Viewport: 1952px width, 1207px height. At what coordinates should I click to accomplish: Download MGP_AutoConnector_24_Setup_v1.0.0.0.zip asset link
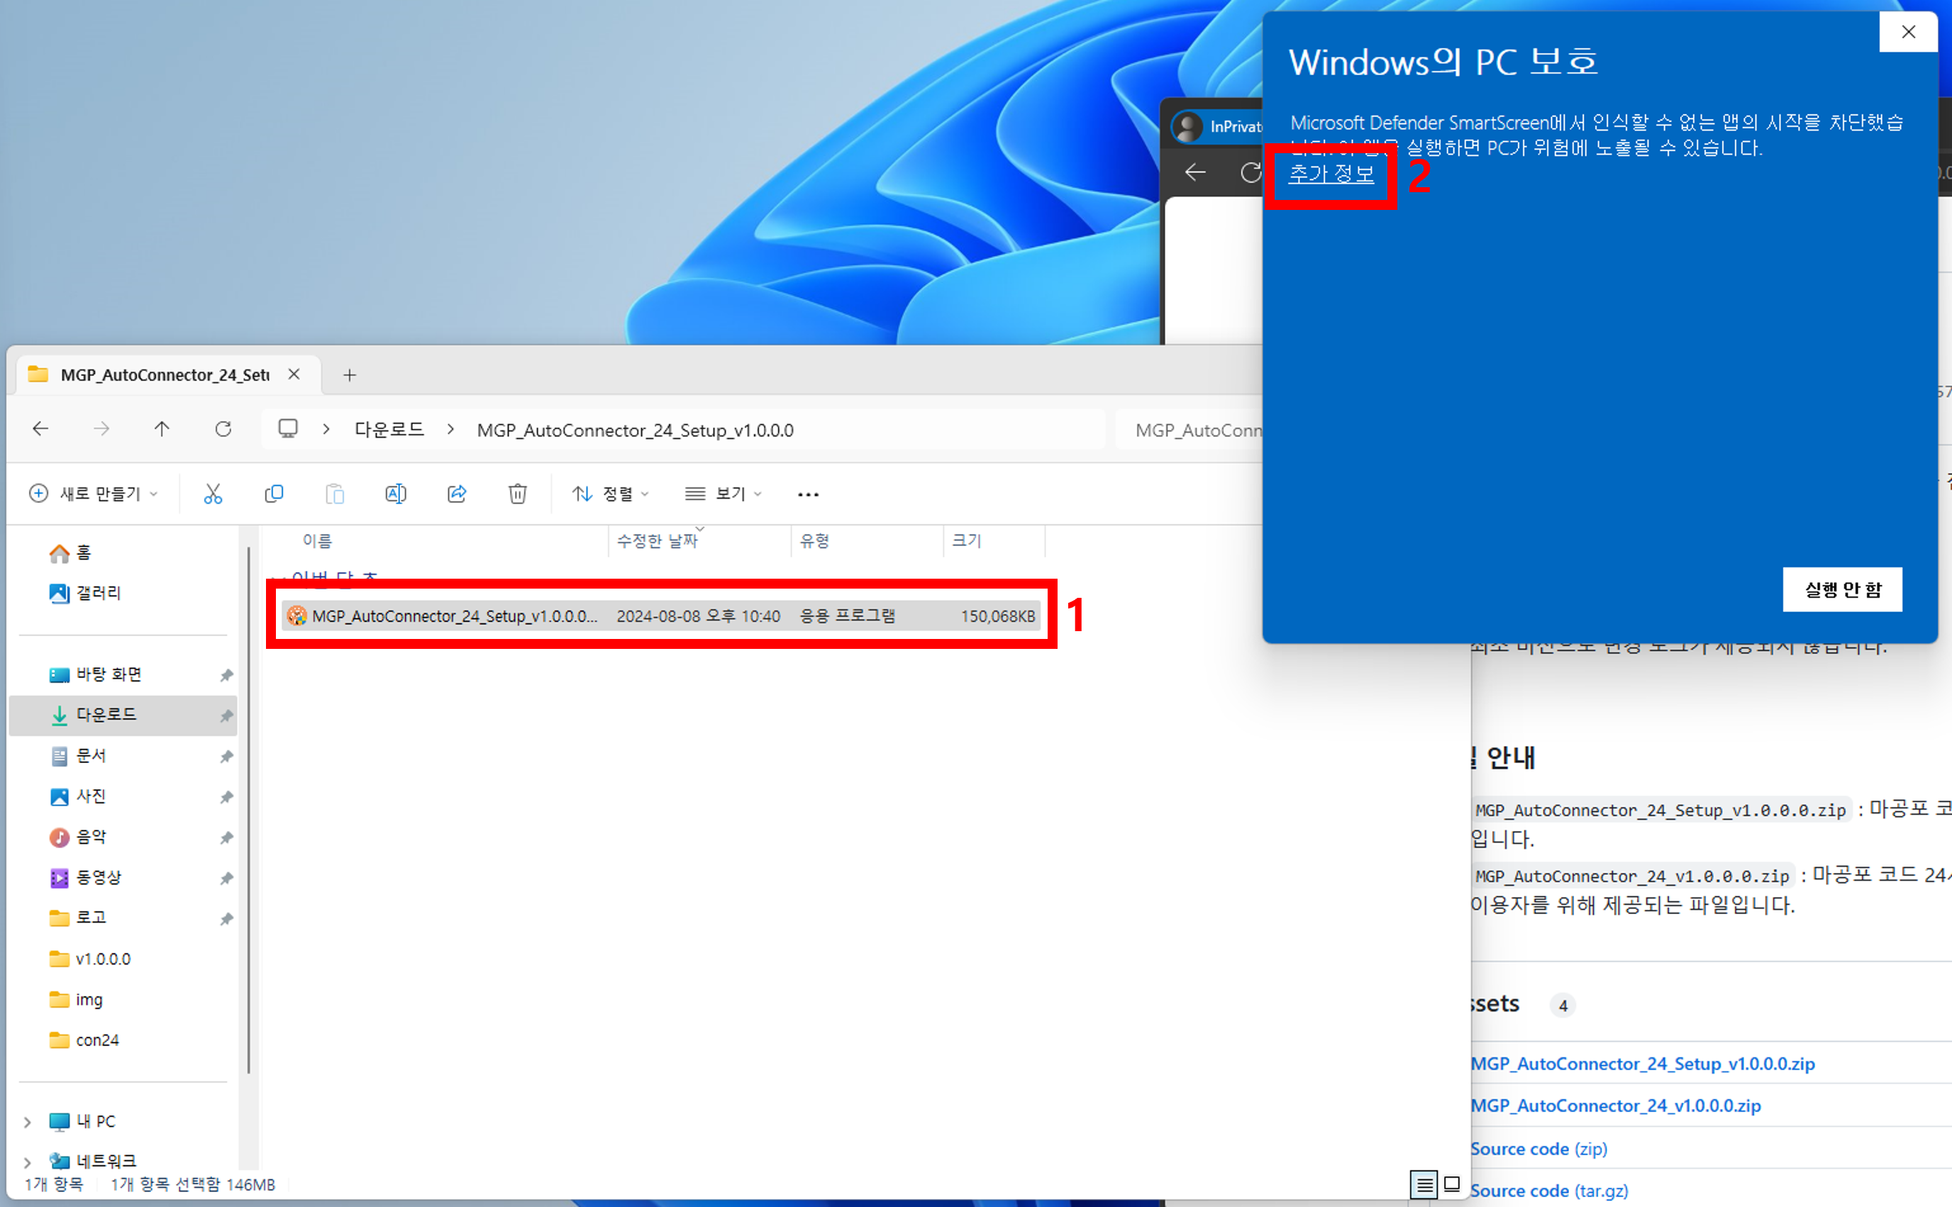pyautogui.click(x=1642, y=1063)
